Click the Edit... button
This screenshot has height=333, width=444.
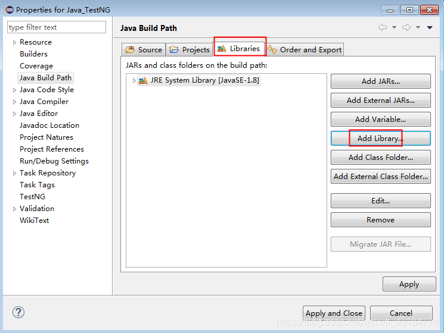click(381, 201)
